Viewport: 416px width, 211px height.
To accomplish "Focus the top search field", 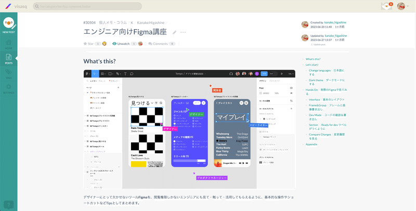I will pos(87,6).
